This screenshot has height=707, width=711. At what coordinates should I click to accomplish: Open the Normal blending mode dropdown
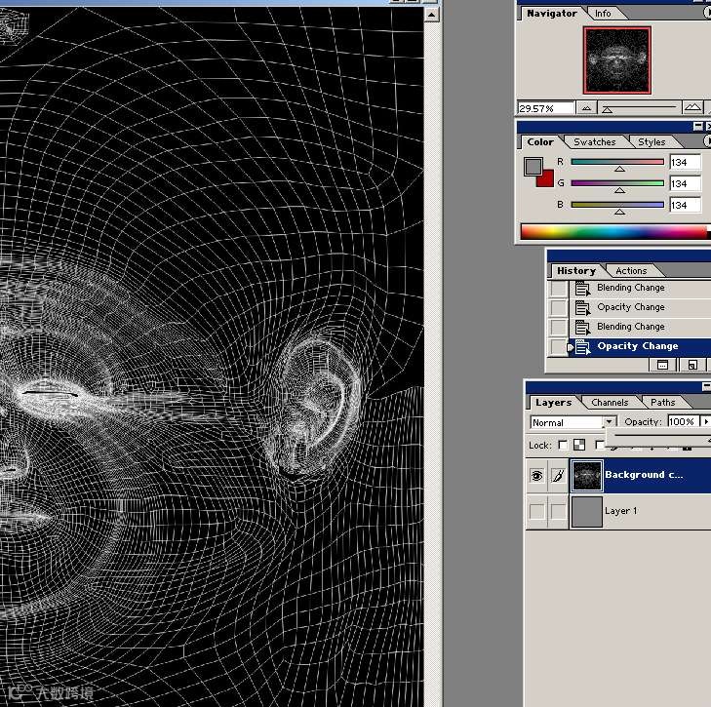point(573,422)
